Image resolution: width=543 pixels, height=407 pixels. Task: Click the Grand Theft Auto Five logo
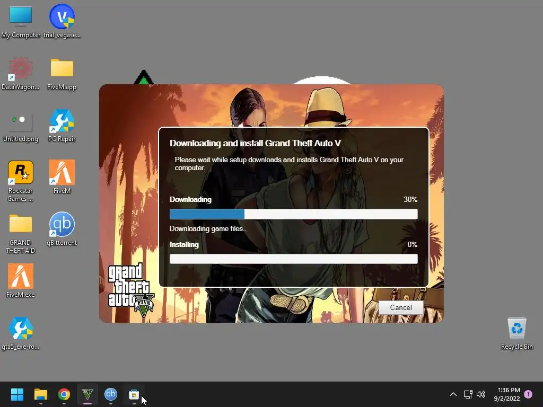(131, 290)
